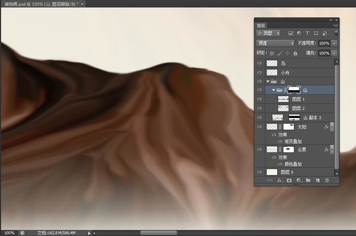Toggle the layer filtering switch
The width and height of the screenshot is (356, 236).
[x=336, y=33]
